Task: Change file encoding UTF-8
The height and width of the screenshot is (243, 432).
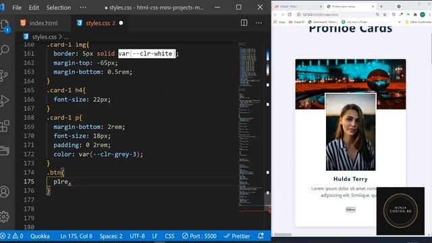Action: click(137, 236)
